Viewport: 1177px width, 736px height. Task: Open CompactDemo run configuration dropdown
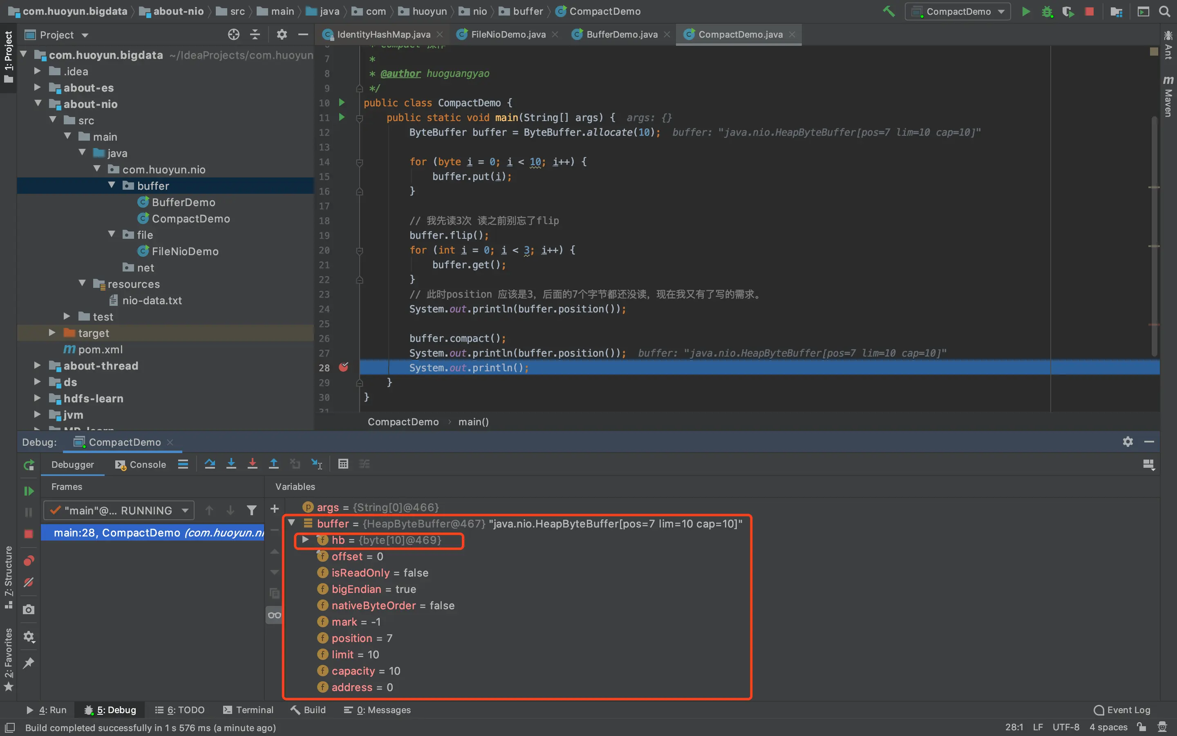point(957,11)
